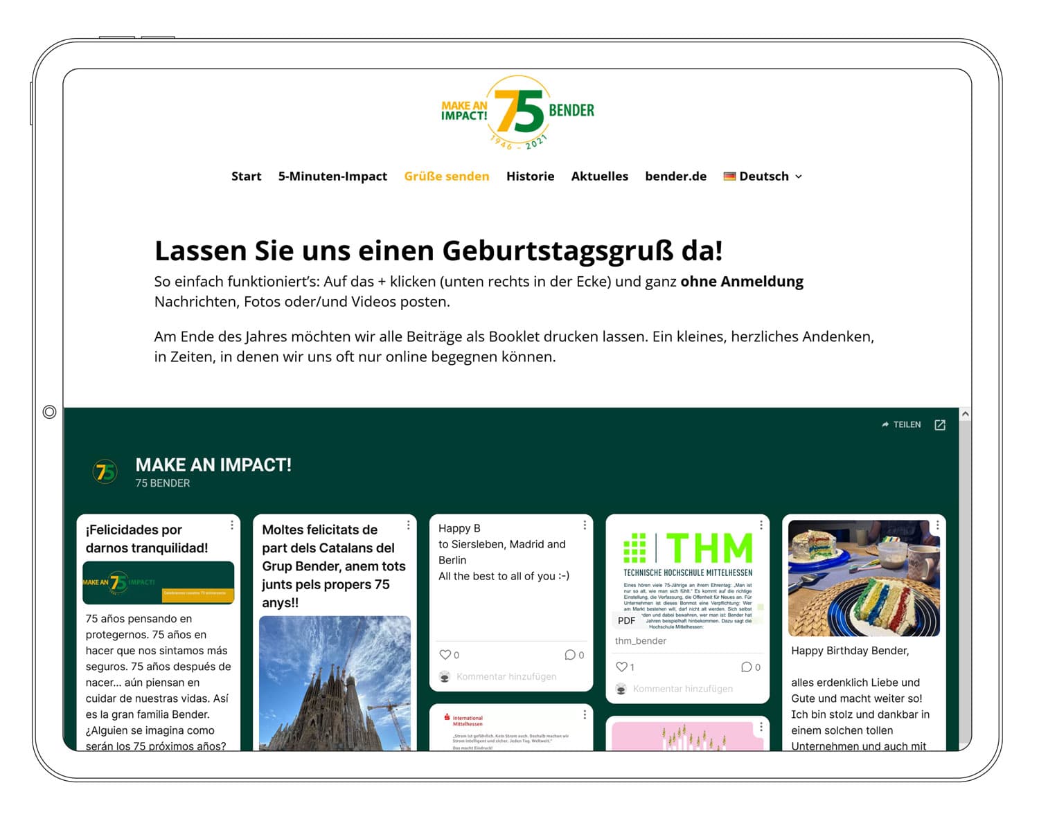The width and height of the screenshot is (1039, 821).
Task: Click the ¡Felicidades por darnos tranquilidad! heading
Action: (147, 539)
